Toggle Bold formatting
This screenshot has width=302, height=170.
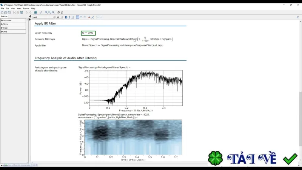(66, 17)
